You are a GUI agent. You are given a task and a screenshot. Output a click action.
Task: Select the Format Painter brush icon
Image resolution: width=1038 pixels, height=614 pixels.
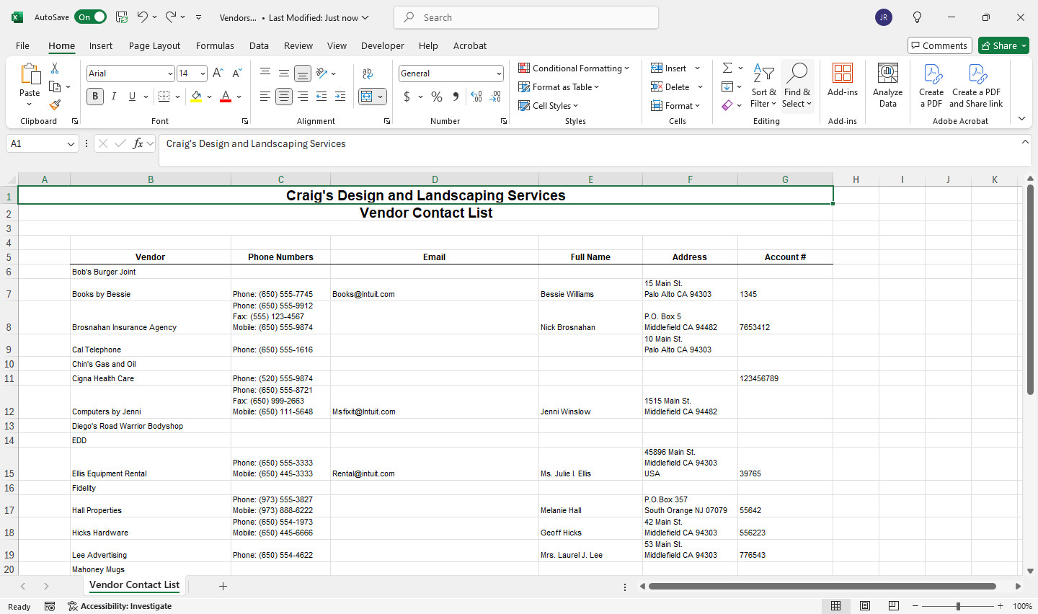click(55, 104)
